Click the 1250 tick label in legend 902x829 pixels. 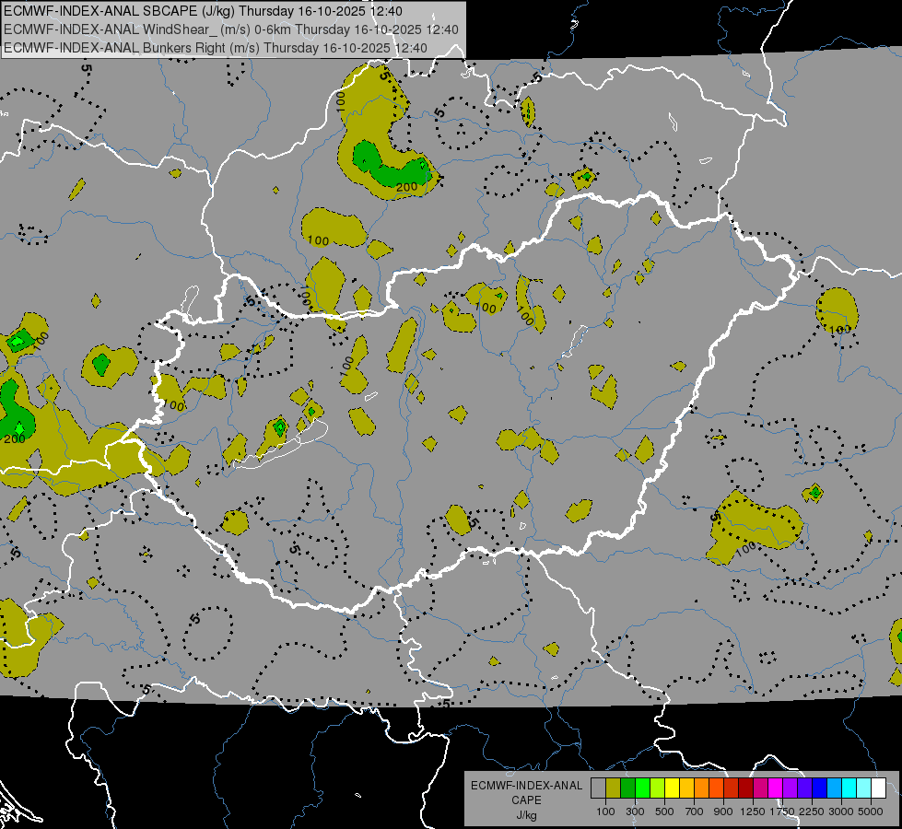pos(753,811)
